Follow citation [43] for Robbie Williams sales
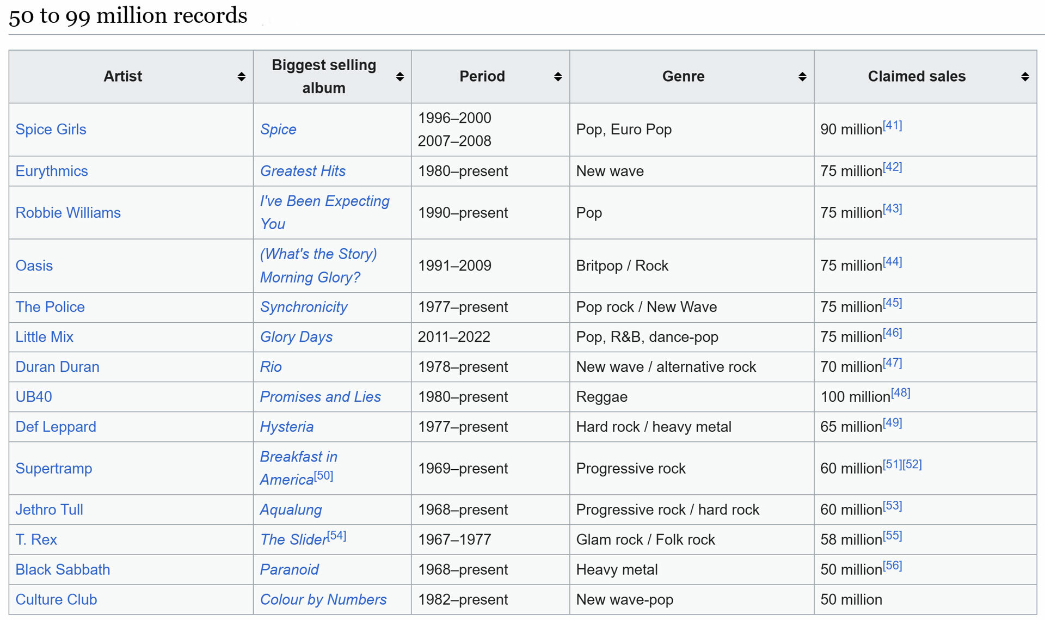 point(892,209)
